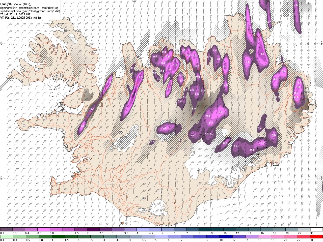Viewport: 323px width, 242px height.
Task: Select the bottom legend swatch between 0.1 and 0.3
Action: 7,236
